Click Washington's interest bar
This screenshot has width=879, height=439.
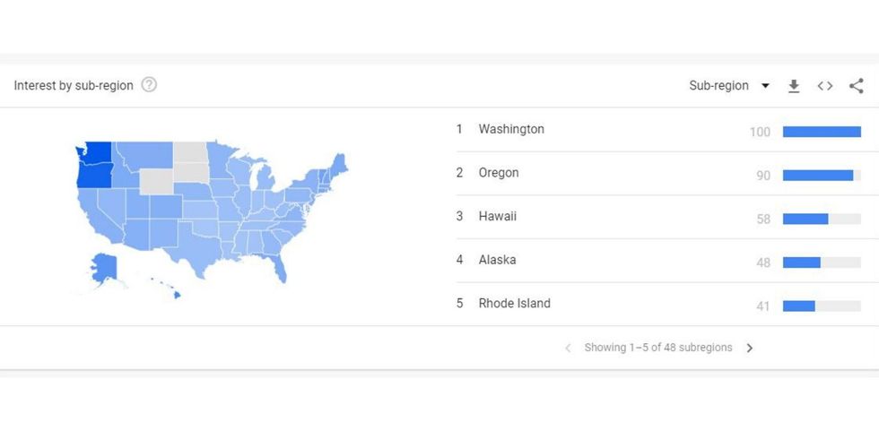coord(822,132)
